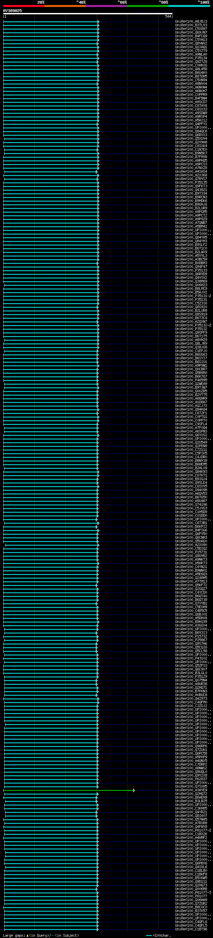The image size is (213, 938).
Task: Click hit label UniRef100_Q84K64
Action: [x=191, y=409]
